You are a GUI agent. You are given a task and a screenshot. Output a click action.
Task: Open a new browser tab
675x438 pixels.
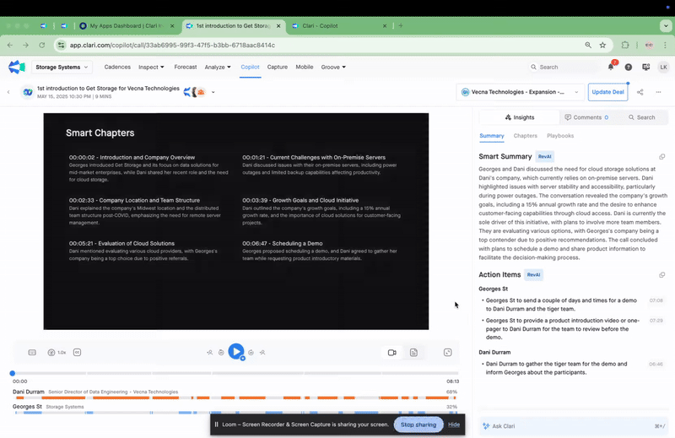[x=401, y=26]
